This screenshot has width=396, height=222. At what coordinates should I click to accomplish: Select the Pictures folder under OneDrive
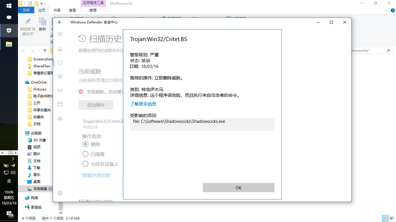[x=37, y=89]
